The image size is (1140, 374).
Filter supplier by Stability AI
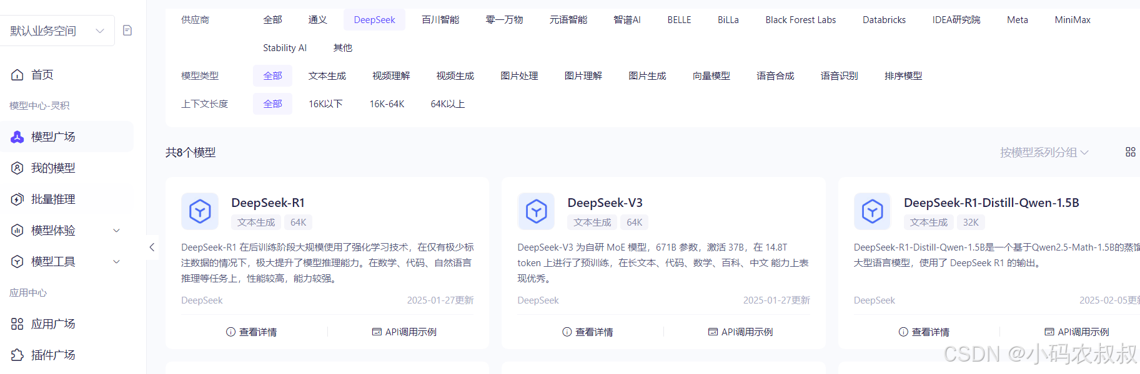[x=285, y=48]
